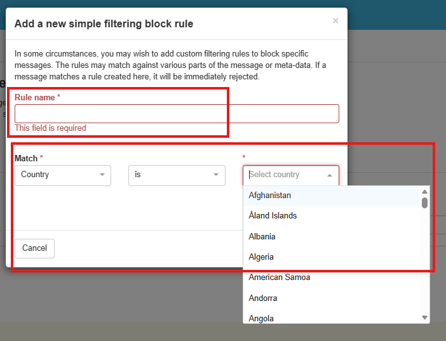Open the "is" operator dropdown

coord(177,175)
